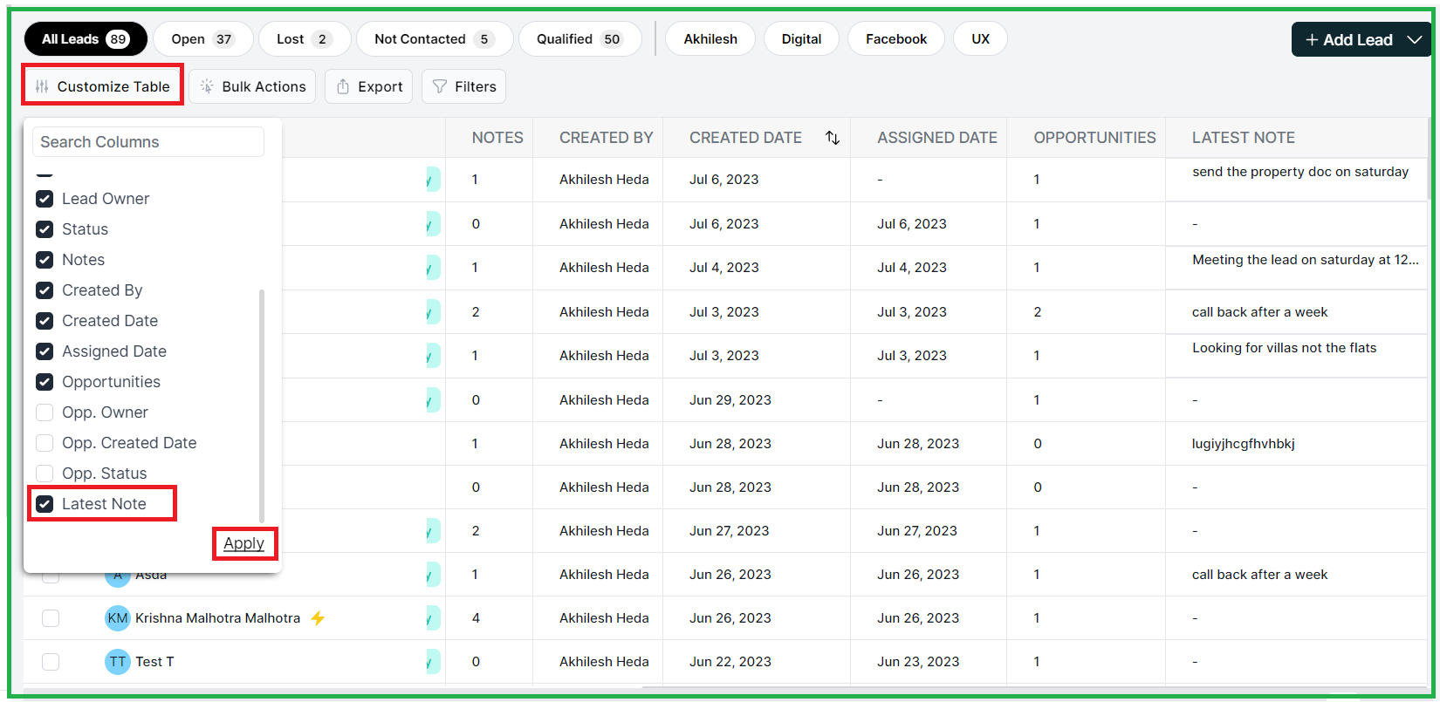Click the column list scrollbar
This screenshot has width=1440, height=702.
pyautogui.click(x=261, y=406)
